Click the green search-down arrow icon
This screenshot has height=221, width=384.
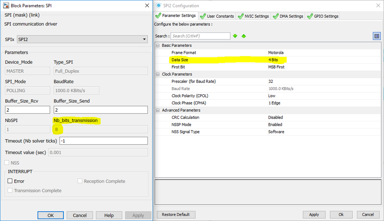pyautogui.click(x=235, y=36)
